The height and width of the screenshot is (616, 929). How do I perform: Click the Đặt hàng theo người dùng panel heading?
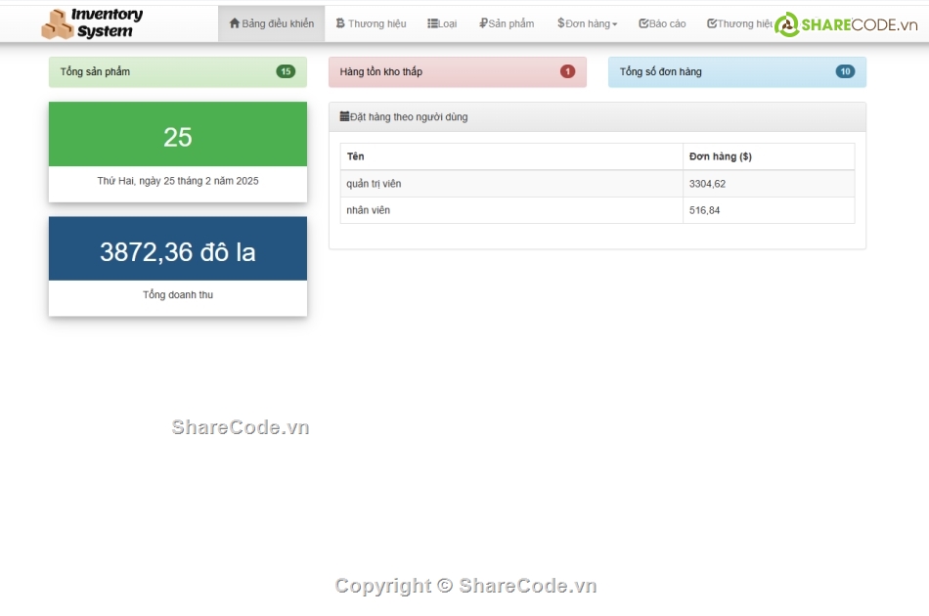point(597,116)
